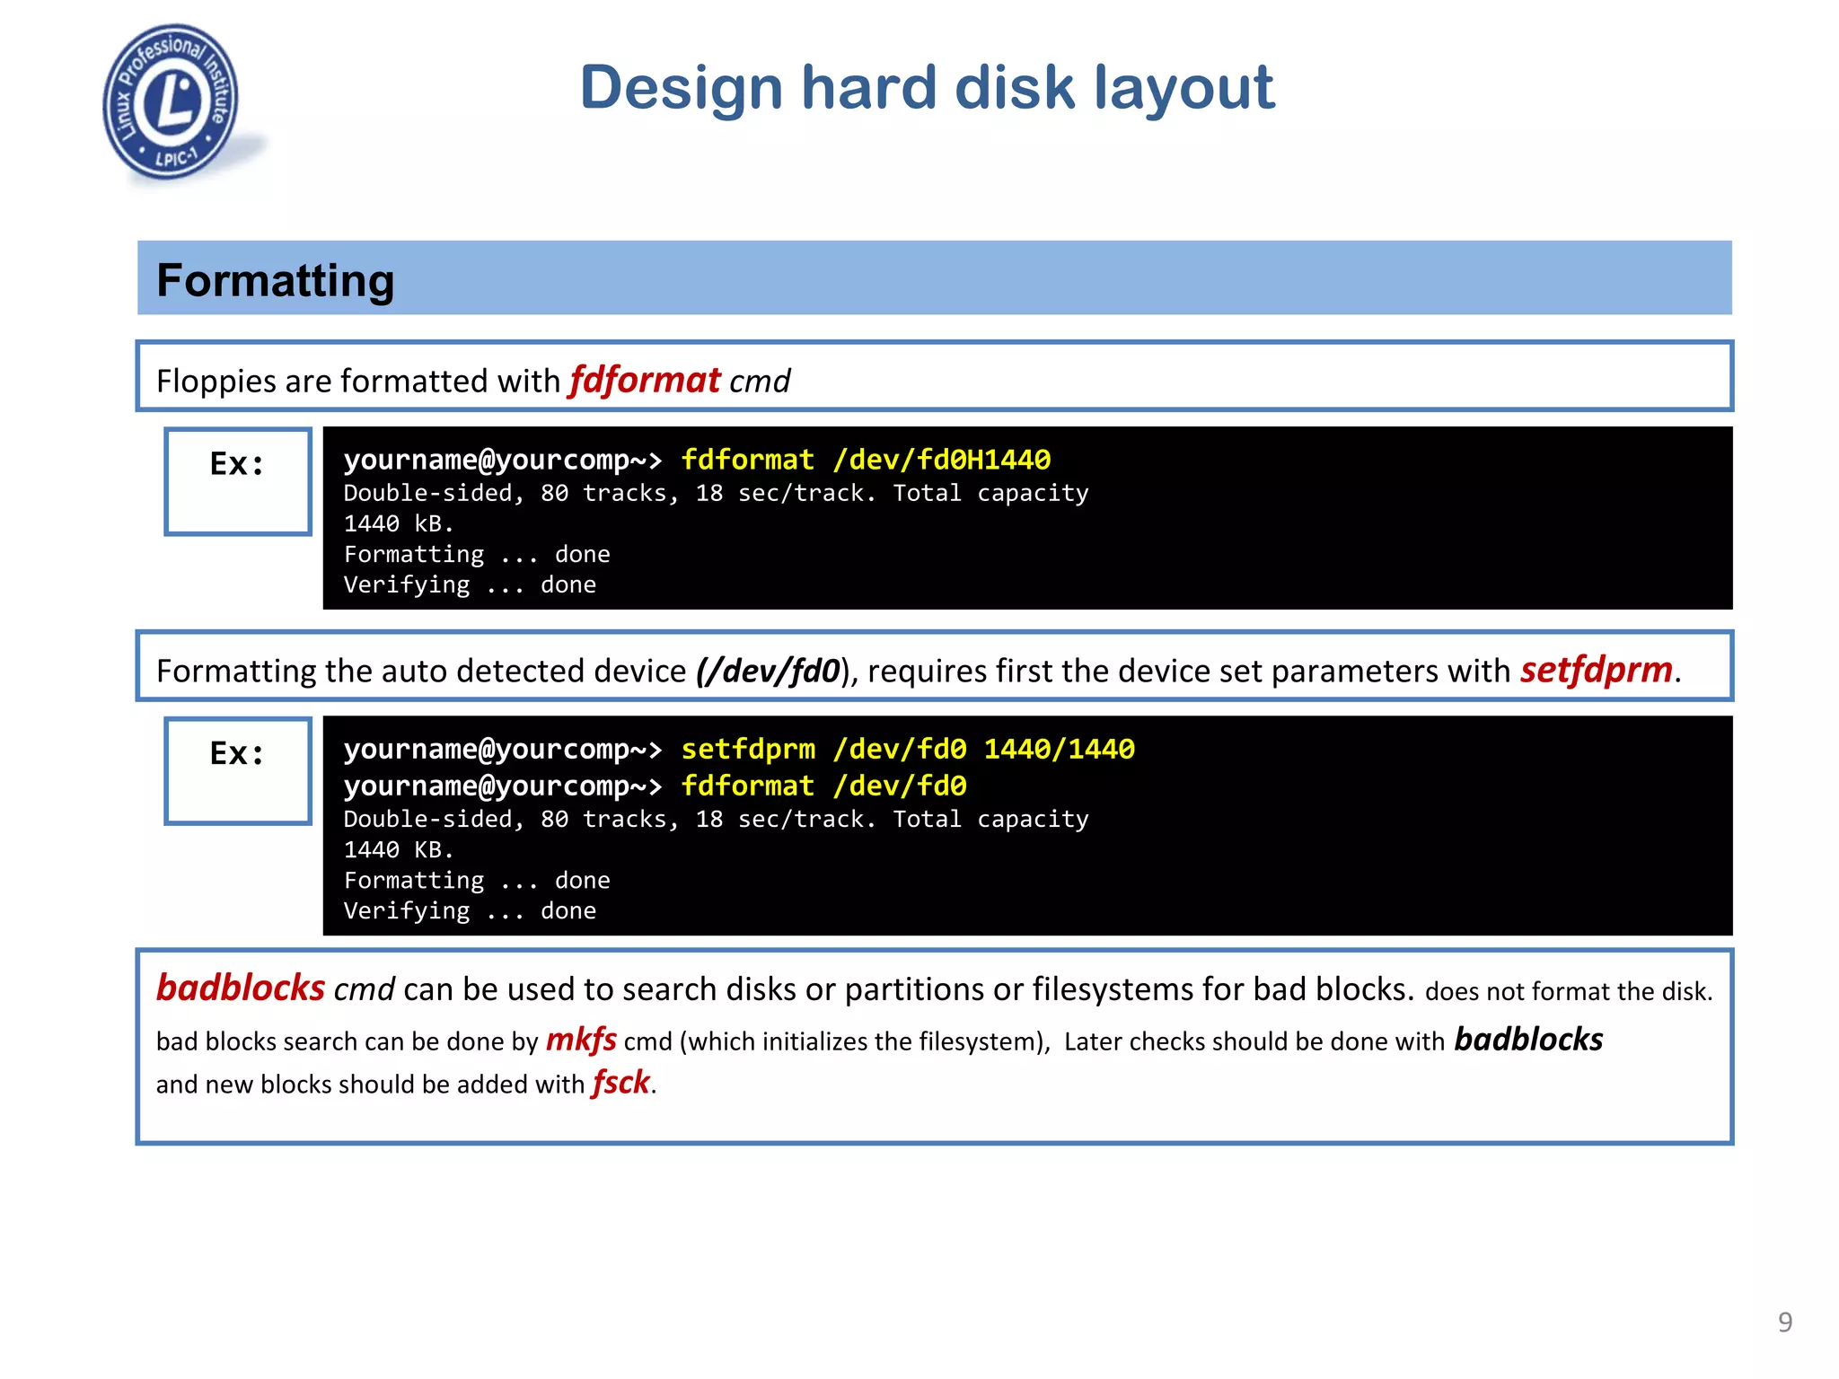
Task: Select the 'Formatting' section header
Action: tap(934, 278)
